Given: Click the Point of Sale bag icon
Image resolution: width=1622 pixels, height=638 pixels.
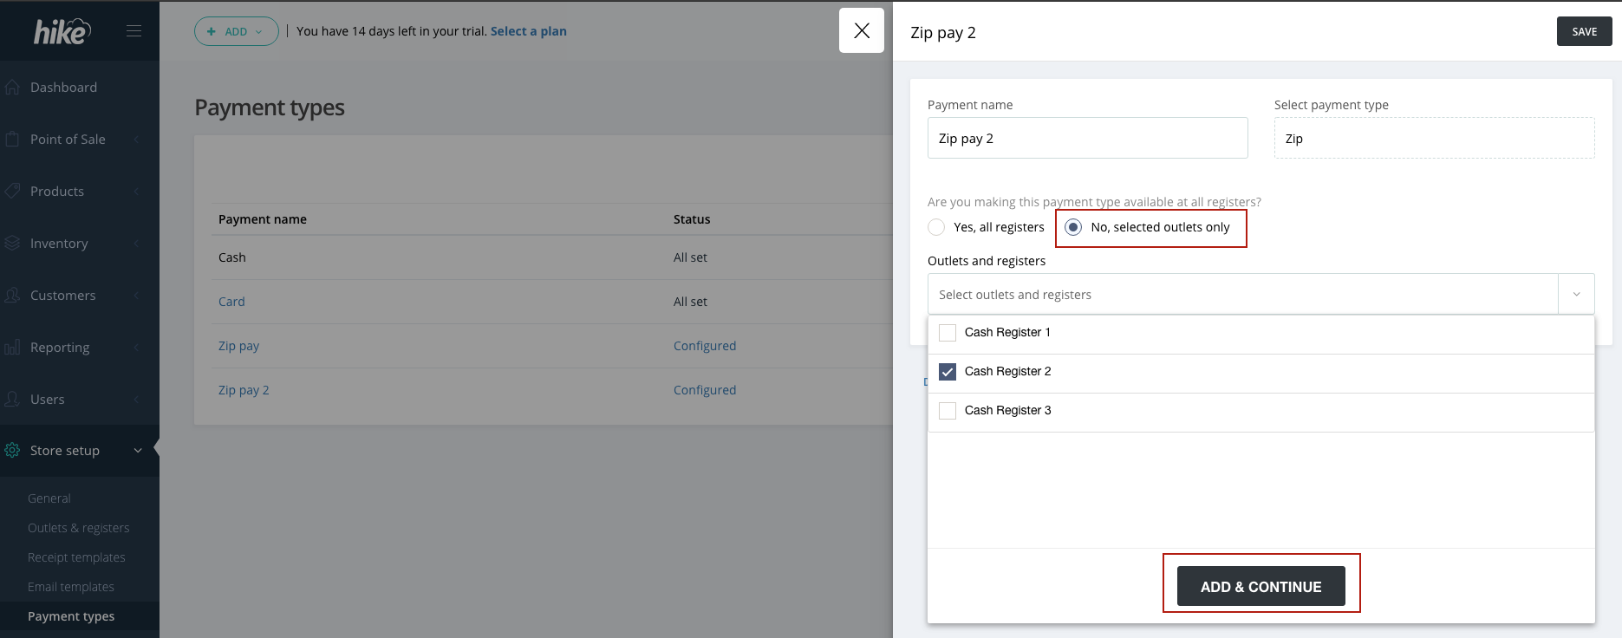Looking at the screenshot, I should [x=12, y=140].
